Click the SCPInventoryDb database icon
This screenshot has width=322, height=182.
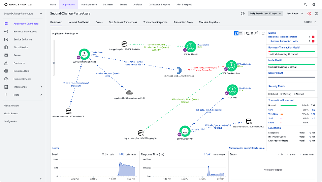coord(249,121)
